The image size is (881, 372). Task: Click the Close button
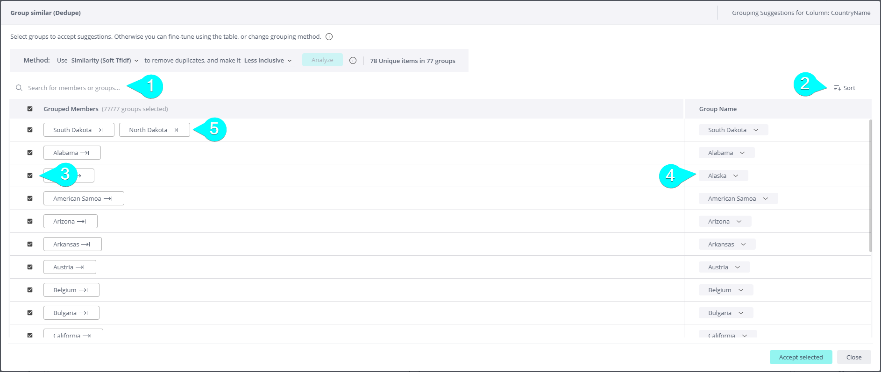pos(853,357)
